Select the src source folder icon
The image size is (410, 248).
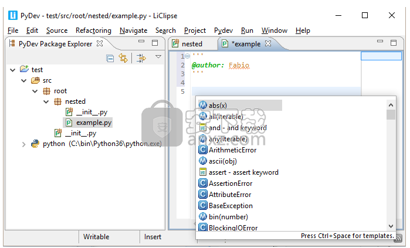(x=35, y=80)
